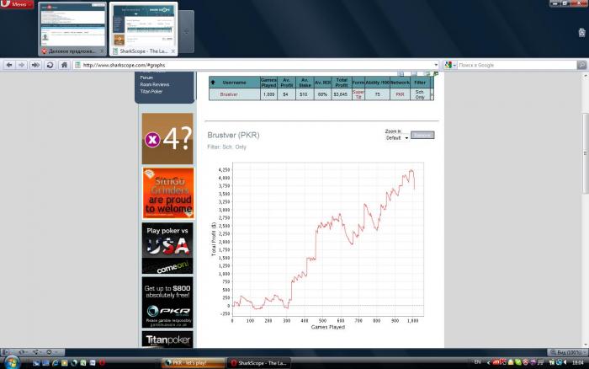The image size is (589, 369).
Task: Go back to previous page
Action: click(9, 65)
